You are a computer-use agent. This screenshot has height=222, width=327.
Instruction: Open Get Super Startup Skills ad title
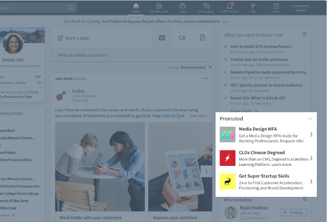[x=264, y=176]
